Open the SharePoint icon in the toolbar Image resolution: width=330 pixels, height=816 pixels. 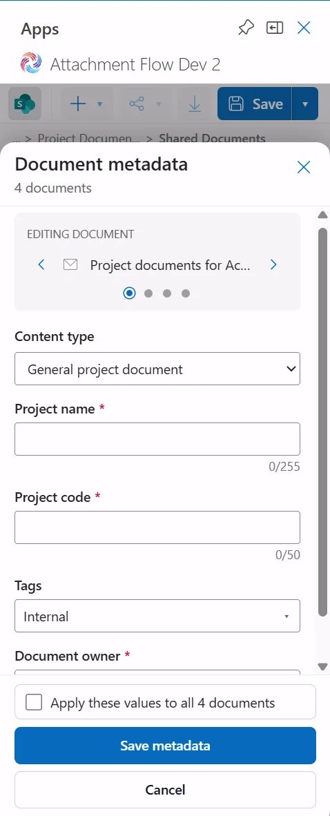click(x=25, y=104)
